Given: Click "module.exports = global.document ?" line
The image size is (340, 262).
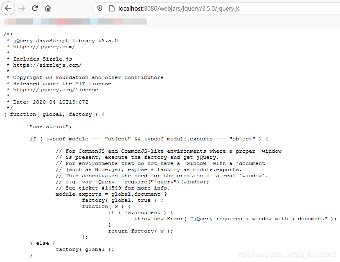Looking at the screenshot, I should click(x=111, y=194).
